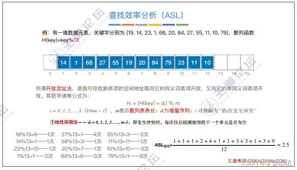Select hash table cell containing 19
The width and height of the screenshot is (297, 170).
[x=129, y=62]
